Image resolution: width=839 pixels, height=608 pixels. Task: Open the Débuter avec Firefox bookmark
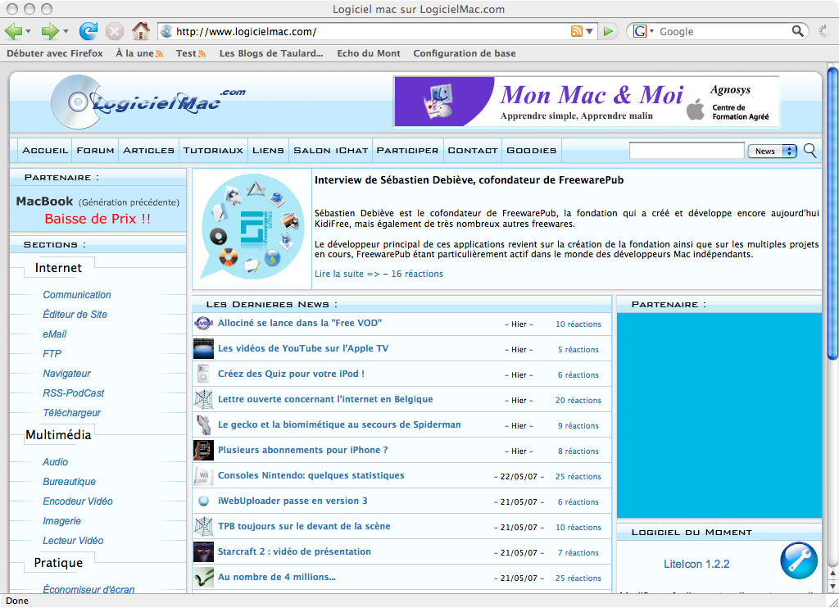55,53
